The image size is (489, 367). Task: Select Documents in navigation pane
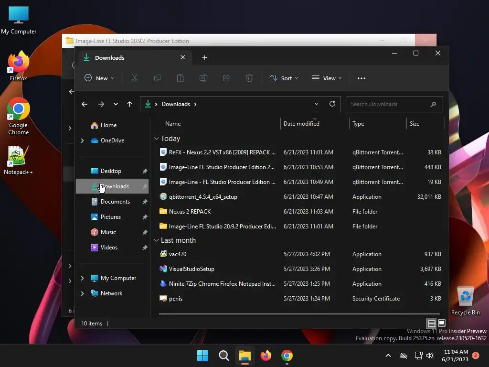point(112,202)
